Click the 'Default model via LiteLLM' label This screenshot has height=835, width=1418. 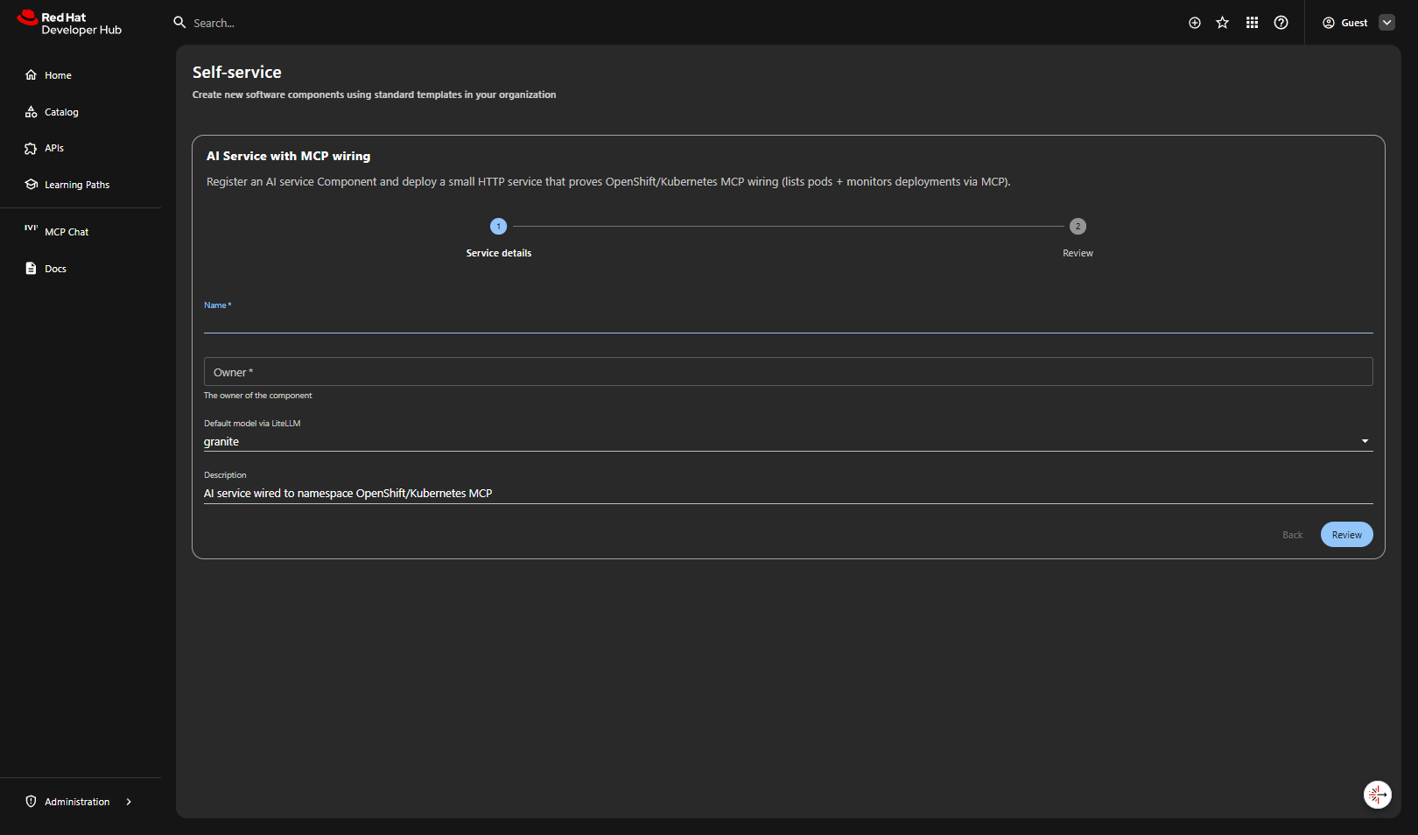252,424
